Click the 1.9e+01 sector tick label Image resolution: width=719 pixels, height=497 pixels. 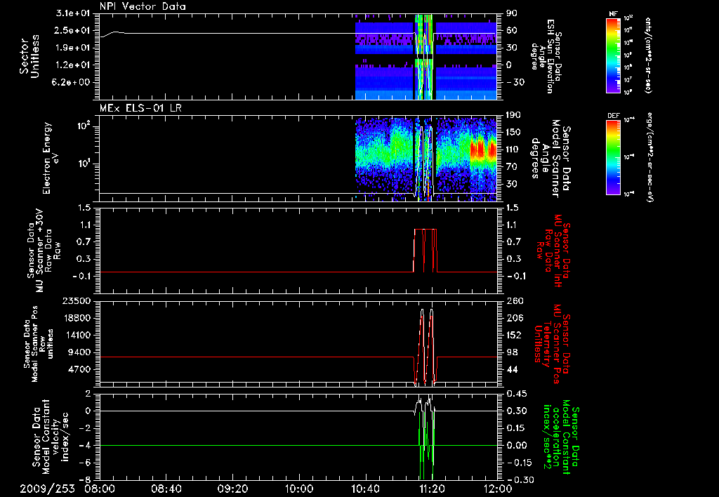point(73,48)
